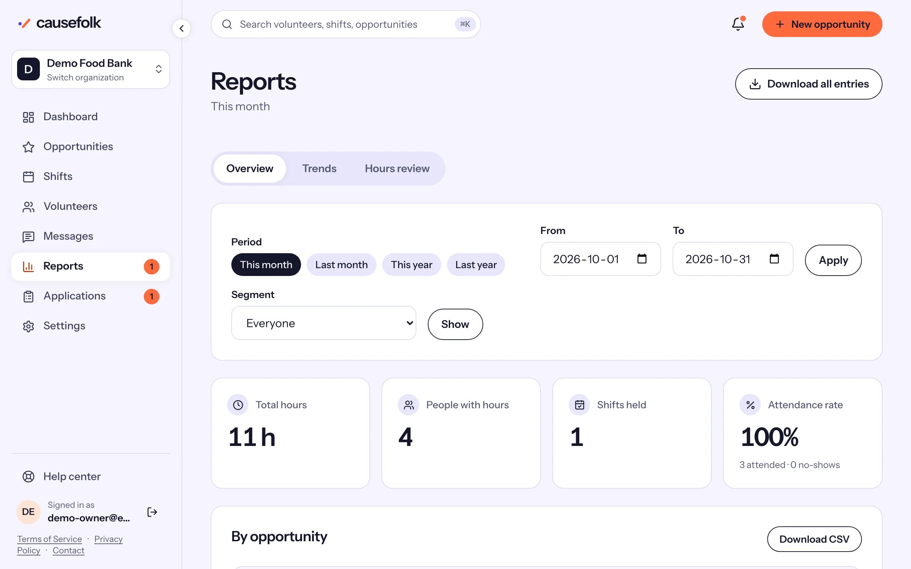Image resolution: width=911 pixels, height=569 pixels.
Task: Open the To date calendar picker icon
Action: (x=774, y=259)
